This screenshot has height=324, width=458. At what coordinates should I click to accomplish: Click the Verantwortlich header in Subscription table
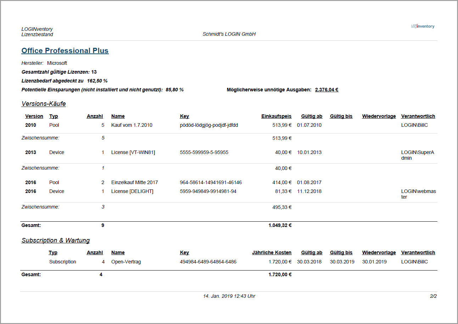coord(418,252)
